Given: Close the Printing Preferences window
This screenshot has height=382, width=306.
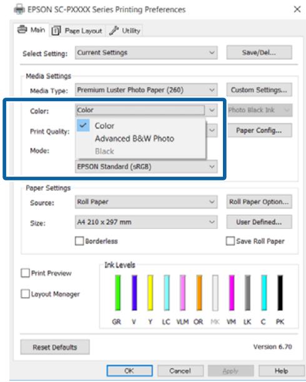Looking at the screenshot, I should click(x=297, y=9).
